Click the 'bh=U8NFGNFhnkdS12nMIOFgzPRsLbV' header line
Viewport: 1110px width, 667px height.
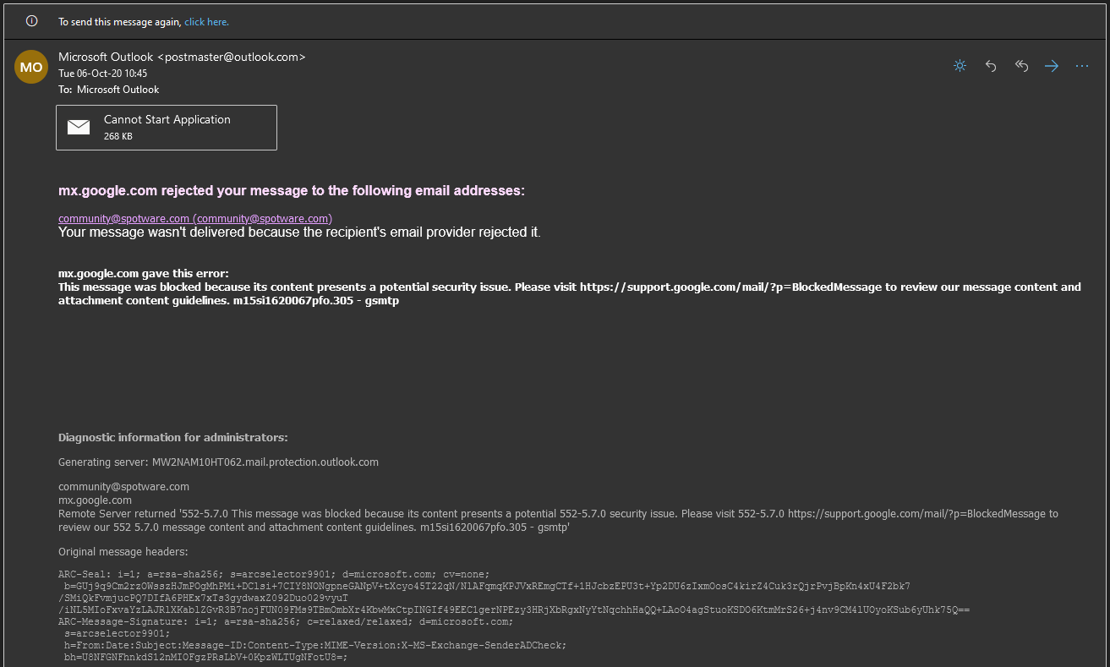205,657
